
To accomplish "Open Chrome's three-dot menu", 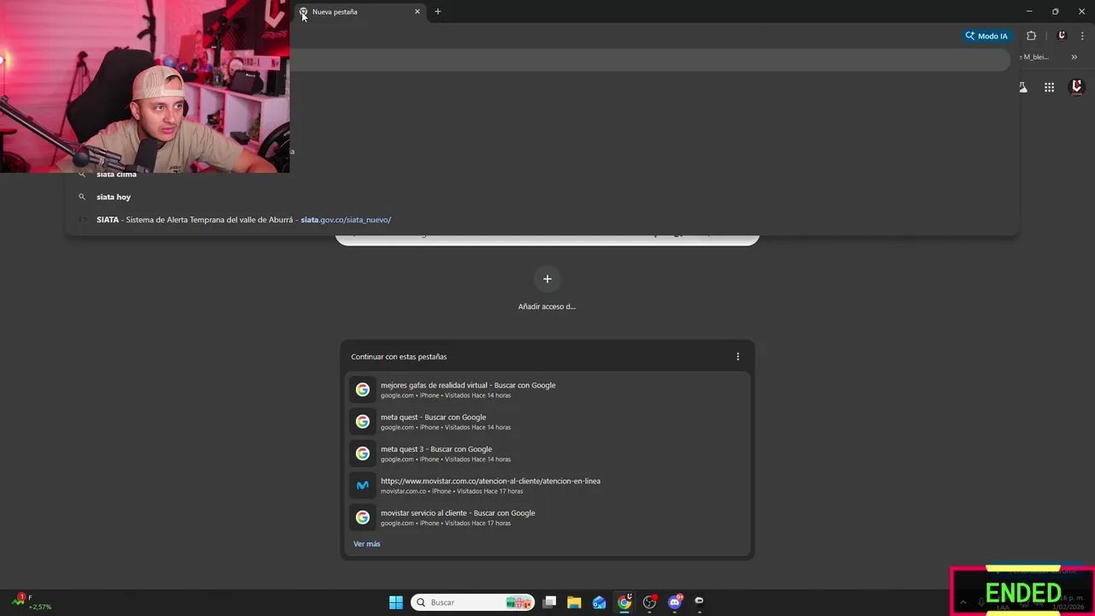I will tap(1082, 36).
